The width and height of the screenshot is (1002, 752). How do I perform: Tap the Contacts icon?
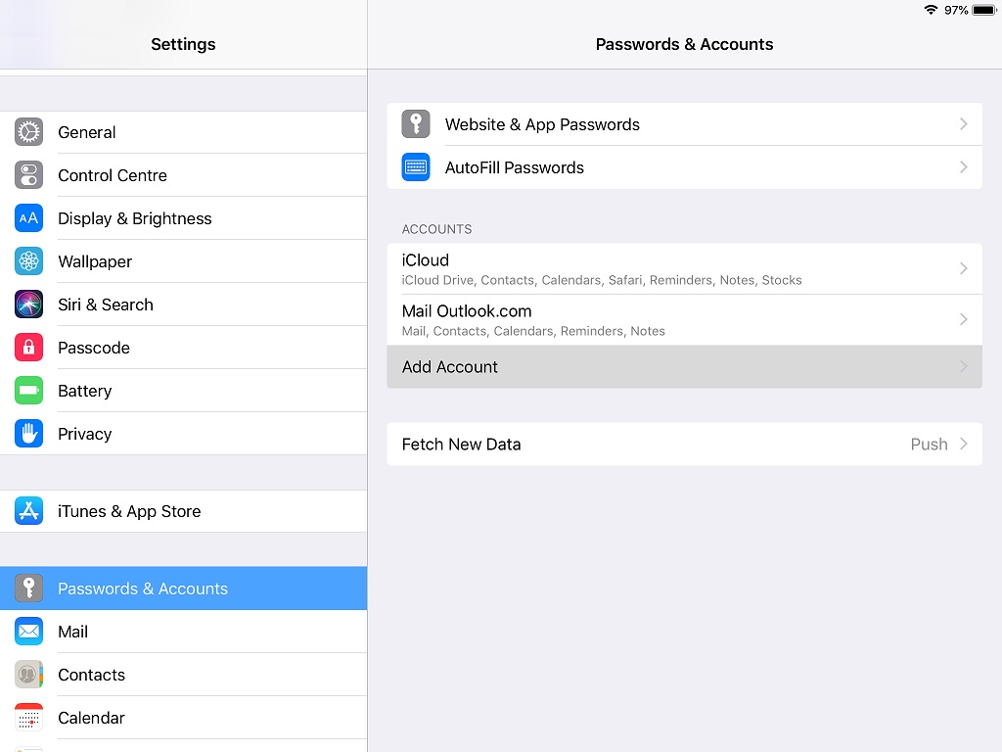[x=28, y=675]
